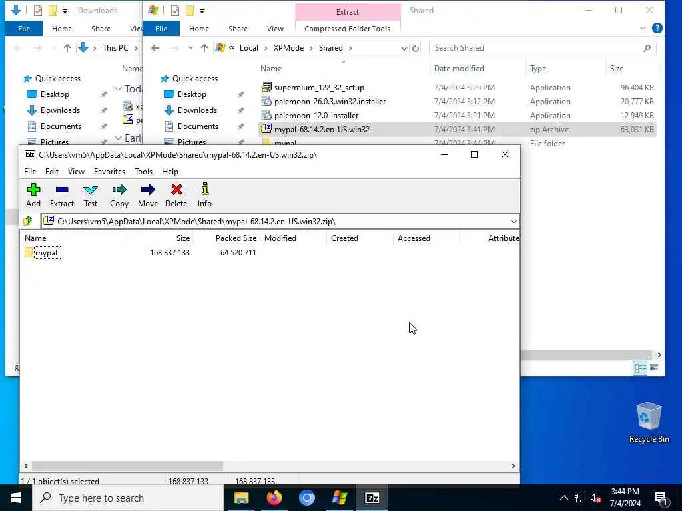Switch Shared window to large icons view

(654, 368)
